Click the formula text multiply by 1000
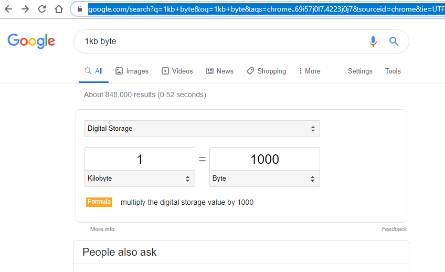Image resolution: width=445 pixels, height=272 pixels. (187, 202)
